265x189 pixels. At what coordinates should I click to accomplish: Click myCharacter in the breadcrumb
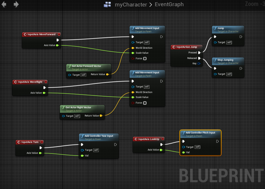(130, 4)
